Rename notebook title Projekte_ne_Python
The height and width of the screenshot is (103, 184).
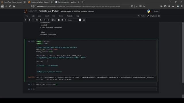(x=49, y=11)
